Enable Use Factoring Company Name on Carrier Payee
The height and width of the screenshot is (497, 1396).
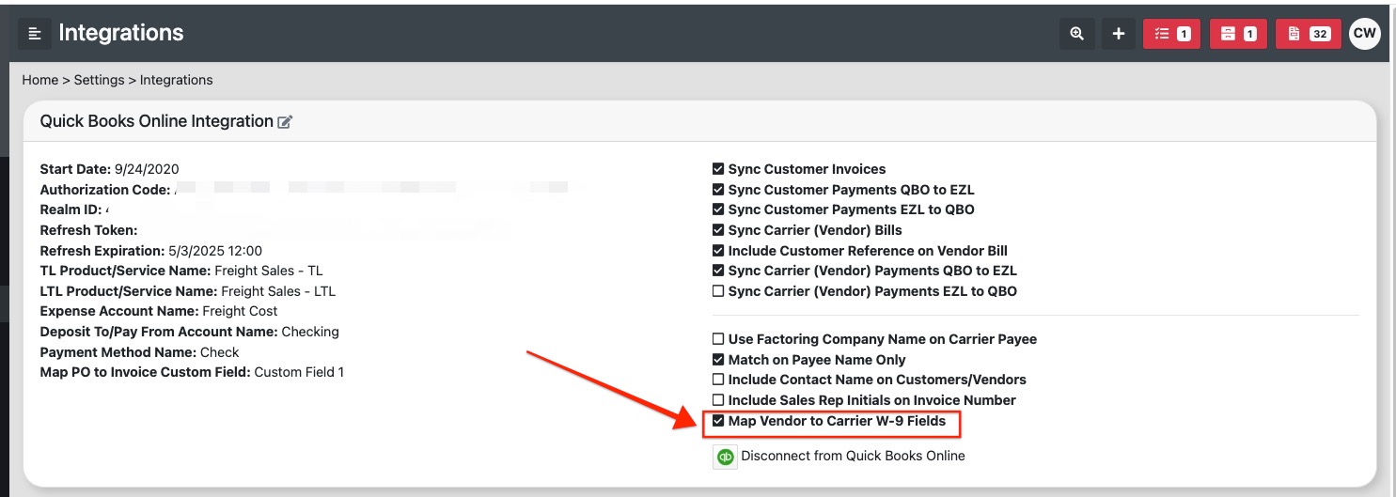coord(718,339)
